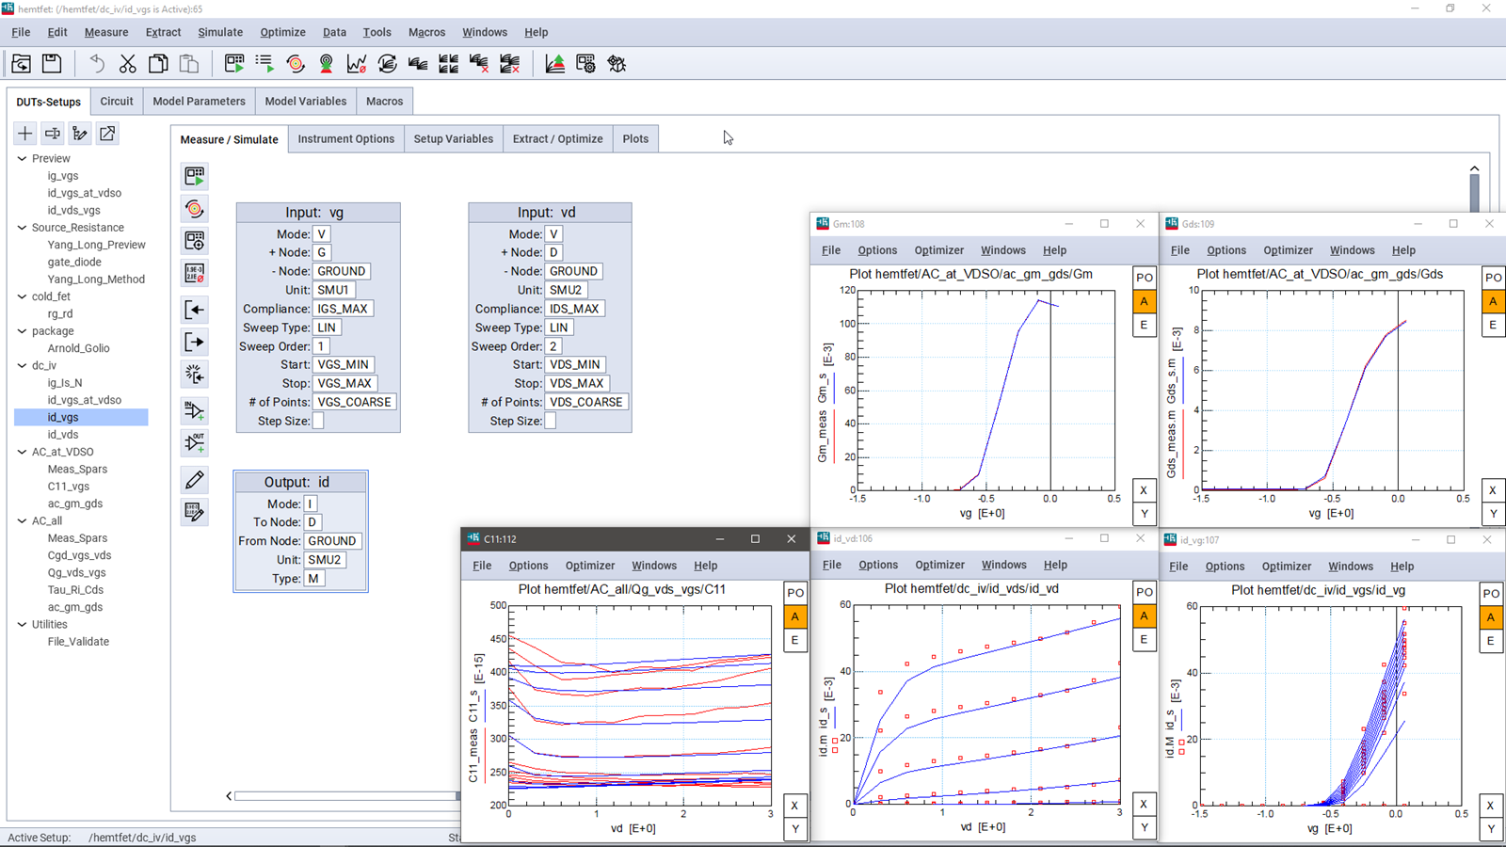This screenshot has height=847, width=1506.
Task: Toggle the E button in id_vd plot window
Action: 1144,640
